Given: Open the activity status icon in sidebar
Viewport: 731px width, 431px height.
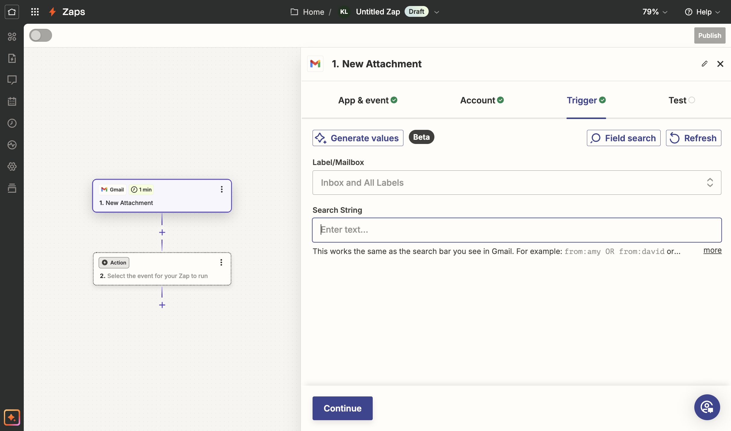Looking at the screenshot, I should tap(12, 145).
